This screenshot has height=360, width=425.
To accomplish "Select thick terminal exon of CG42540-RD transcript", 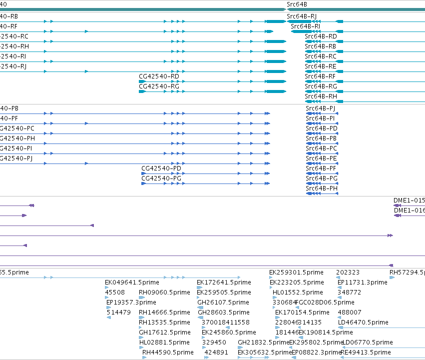I will [x=276, y=81].
